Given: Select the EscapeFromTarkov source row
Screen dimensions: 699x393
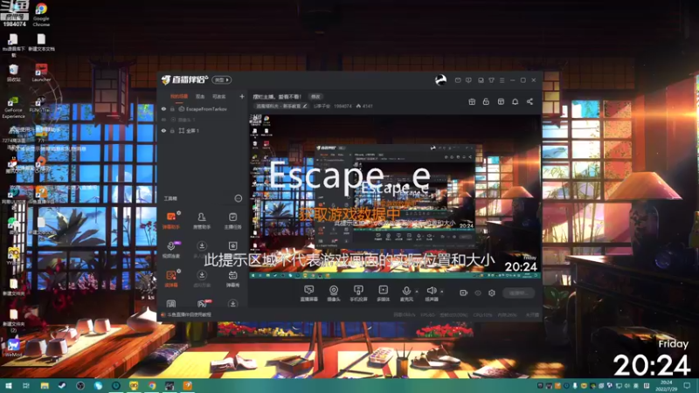Looking at the screenshot, I should coord(203,108).
